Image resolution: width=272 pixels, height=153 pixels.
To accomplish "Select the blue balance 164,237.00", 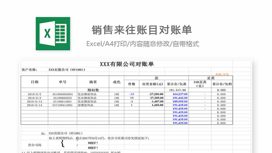I will pyautogui.click(x=180, y=94).
